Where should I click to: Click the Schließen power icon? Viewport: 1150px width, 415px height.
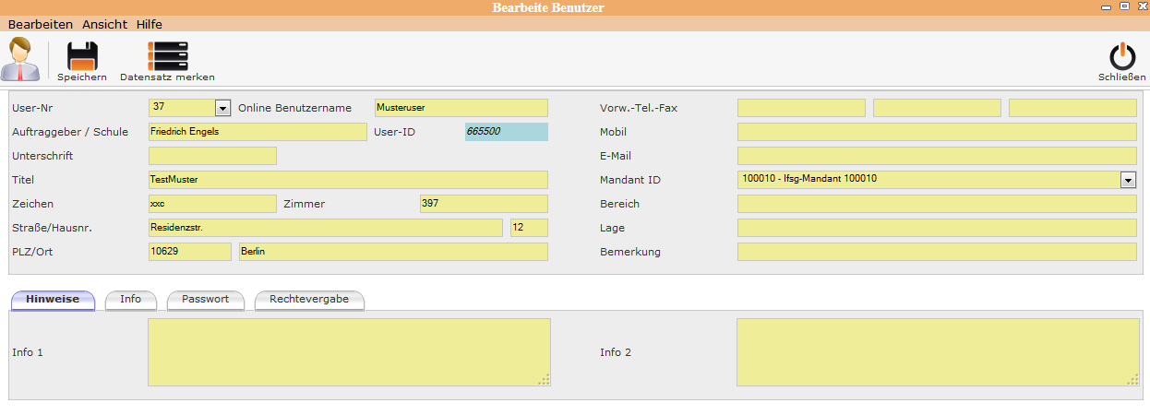coord(1121,57)
